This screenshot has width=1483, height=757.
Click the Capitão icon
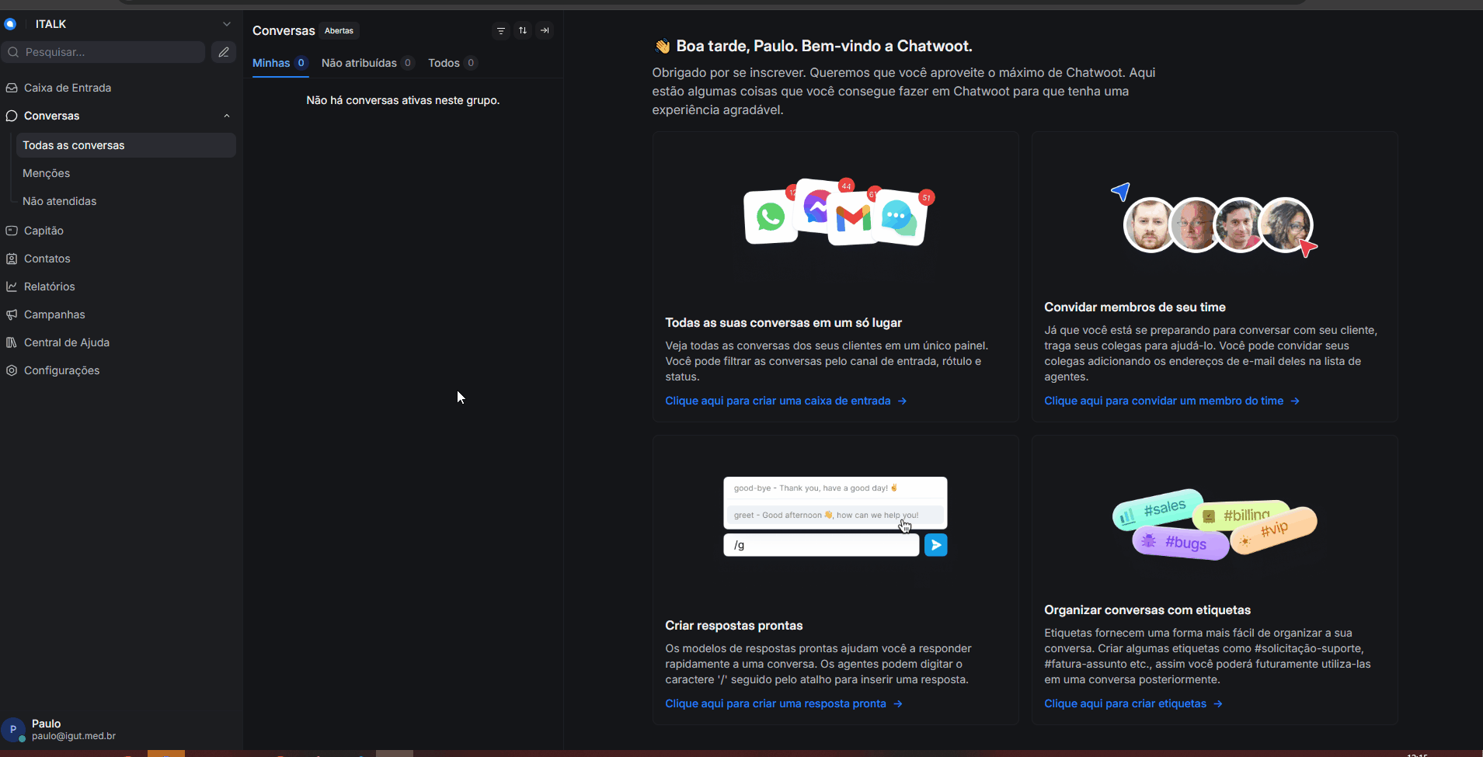12,231
